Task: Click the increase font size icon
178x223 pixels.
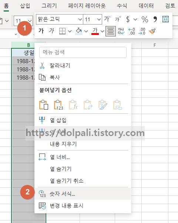Action: click(x=107, y=19)
